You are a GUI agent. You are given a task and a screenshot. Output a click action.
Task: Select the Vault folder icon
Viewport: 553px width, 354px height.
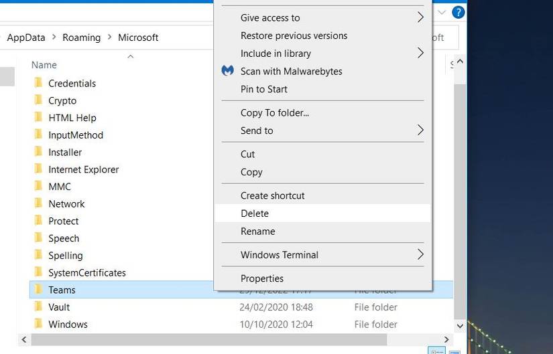coord(38,306)
